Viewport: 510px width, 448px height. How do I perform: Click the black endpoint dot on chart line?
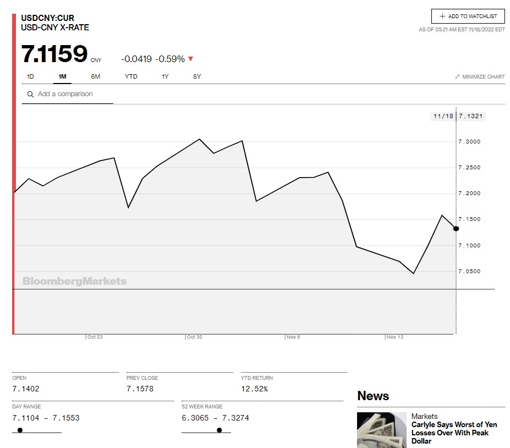point(456,229)
